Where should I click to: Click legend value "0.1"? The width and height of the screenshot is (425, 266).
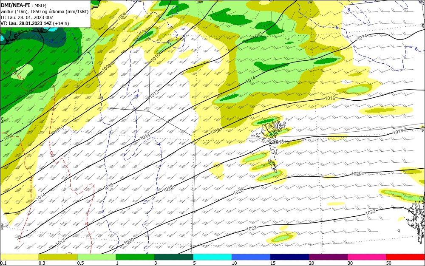(3, 263)
